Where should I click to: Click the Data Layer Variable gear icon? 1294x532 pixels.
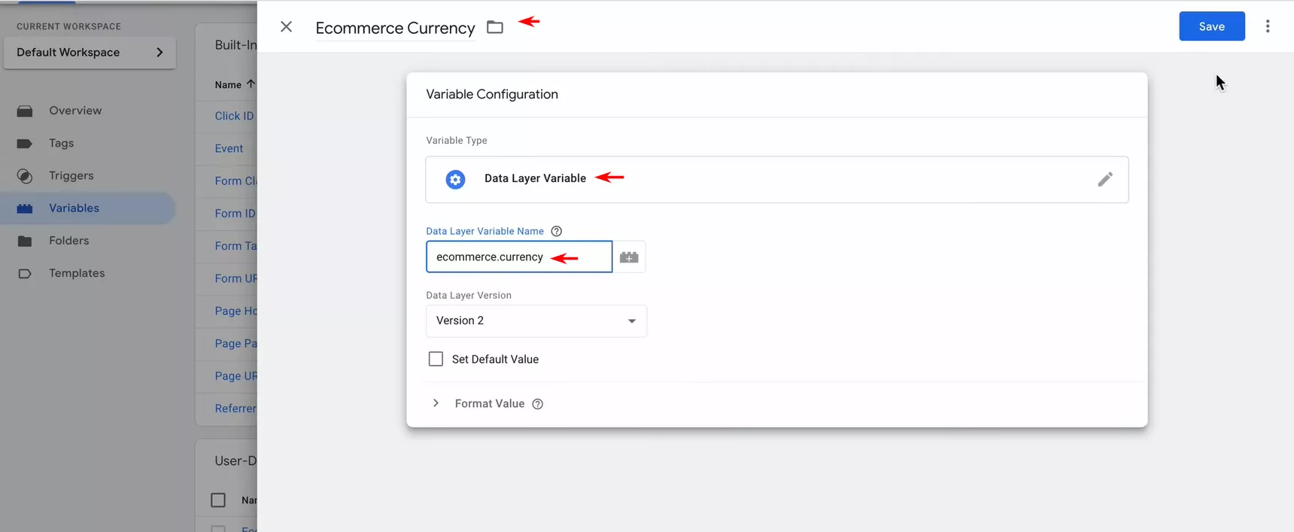[x=455, y=179]
